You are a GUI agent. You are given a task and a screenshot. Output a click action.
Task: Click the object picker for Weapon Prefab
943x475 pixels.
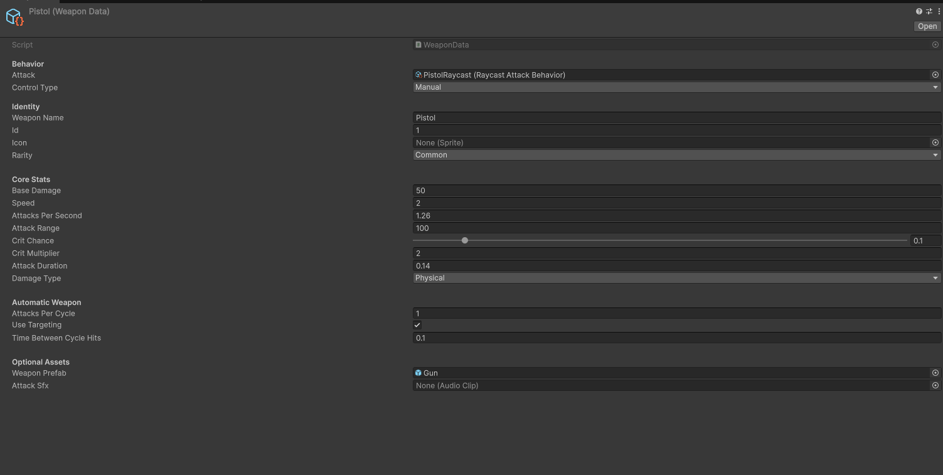935,373
